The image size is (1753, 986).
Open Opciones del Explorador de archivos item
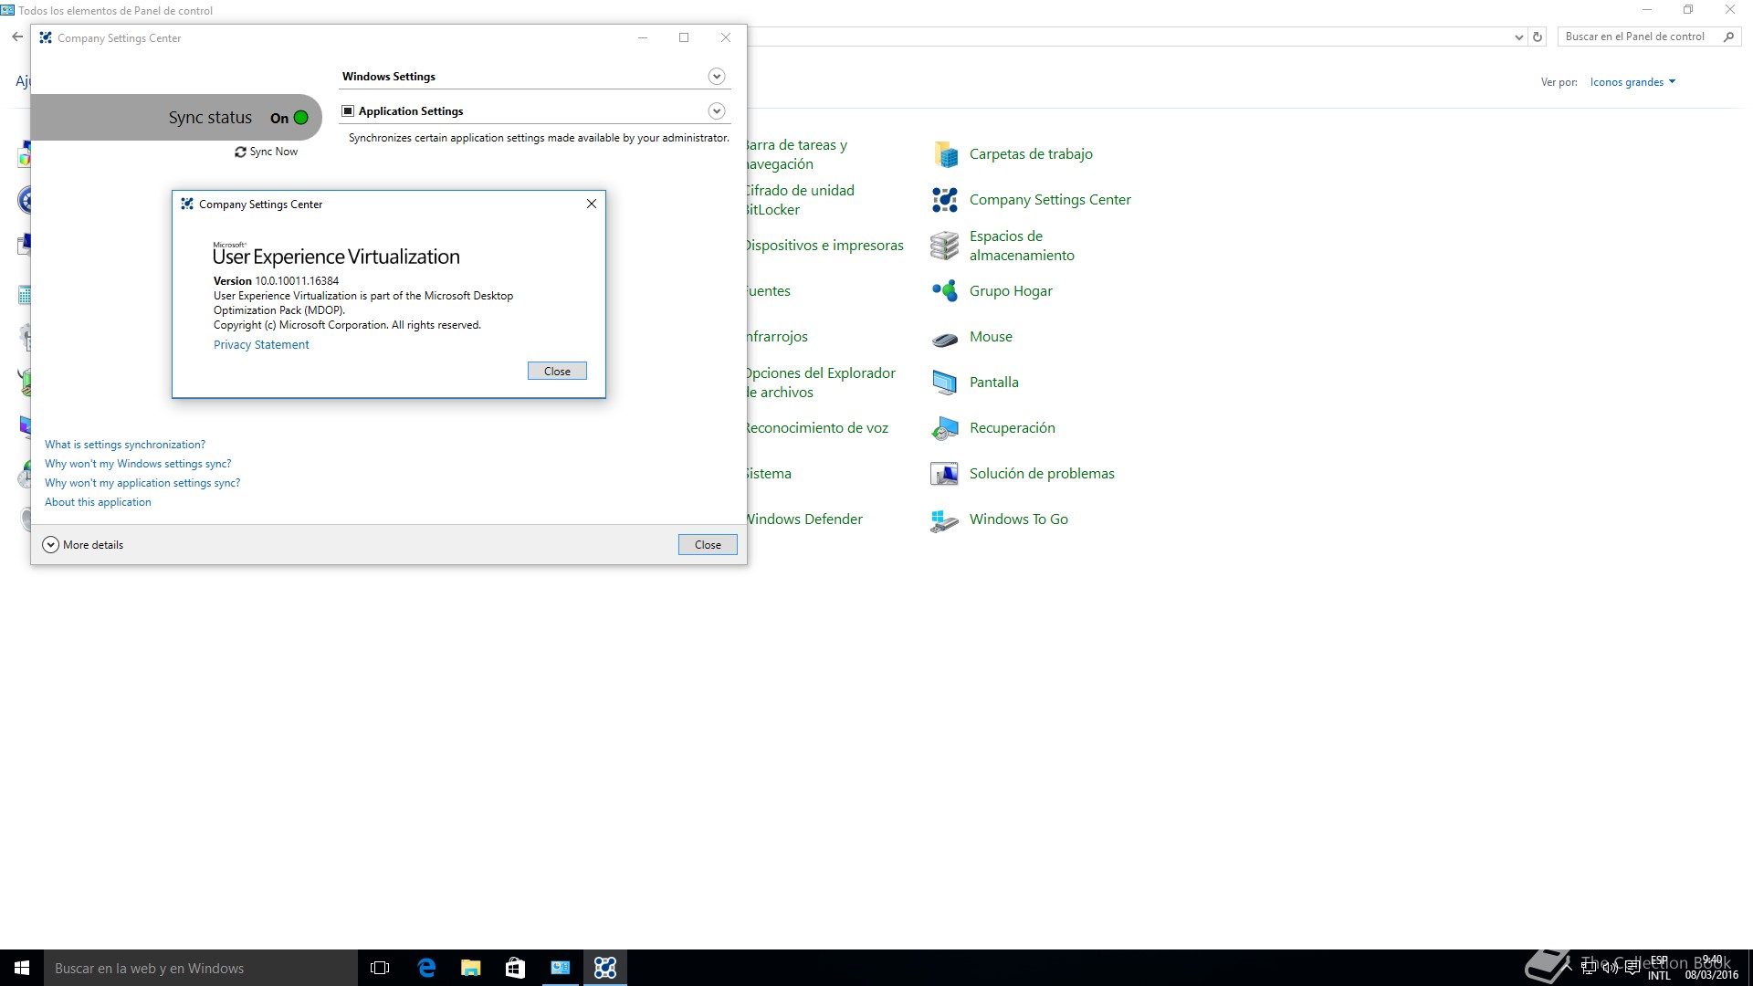(820, 383)
